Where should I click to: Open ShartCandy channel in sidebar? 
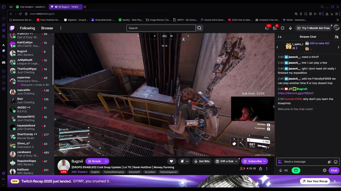30,136
